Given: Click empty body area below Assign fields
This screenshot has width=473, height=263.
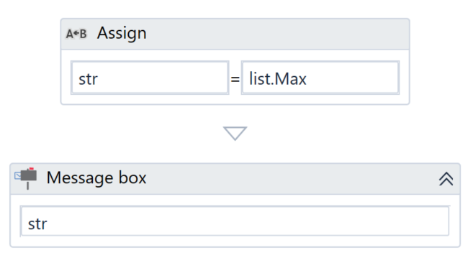Looking at the screenshot, I should point(235,99).
